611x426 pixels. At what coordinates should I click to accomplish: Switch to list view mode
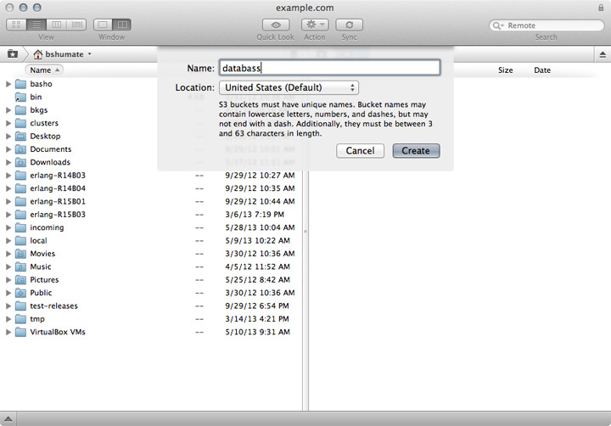tap(36, 25)
